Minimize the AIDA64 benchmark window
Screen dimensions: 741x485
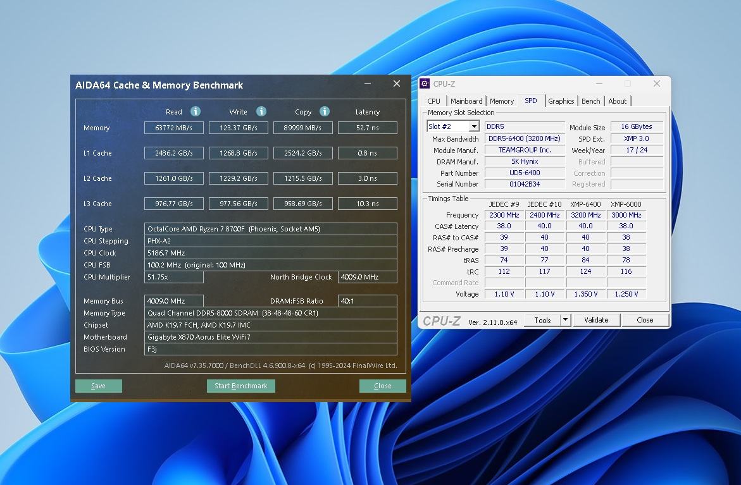pyautogui.click(x=368, y=84)
